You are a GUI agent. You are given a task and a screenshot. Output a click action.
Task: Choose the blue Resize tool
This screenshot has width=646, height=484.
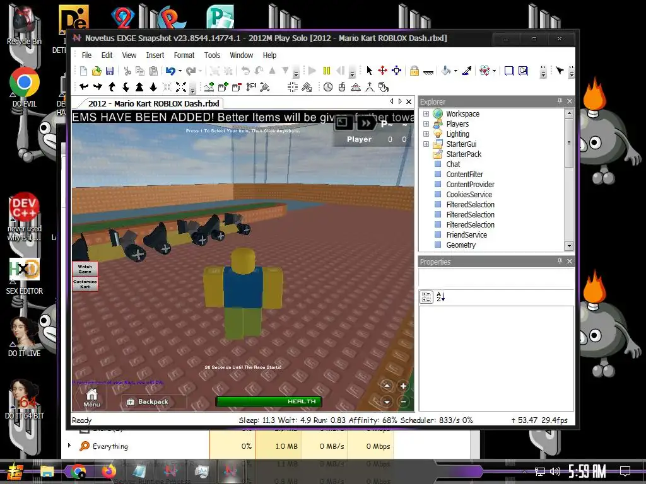click(396, 71)
